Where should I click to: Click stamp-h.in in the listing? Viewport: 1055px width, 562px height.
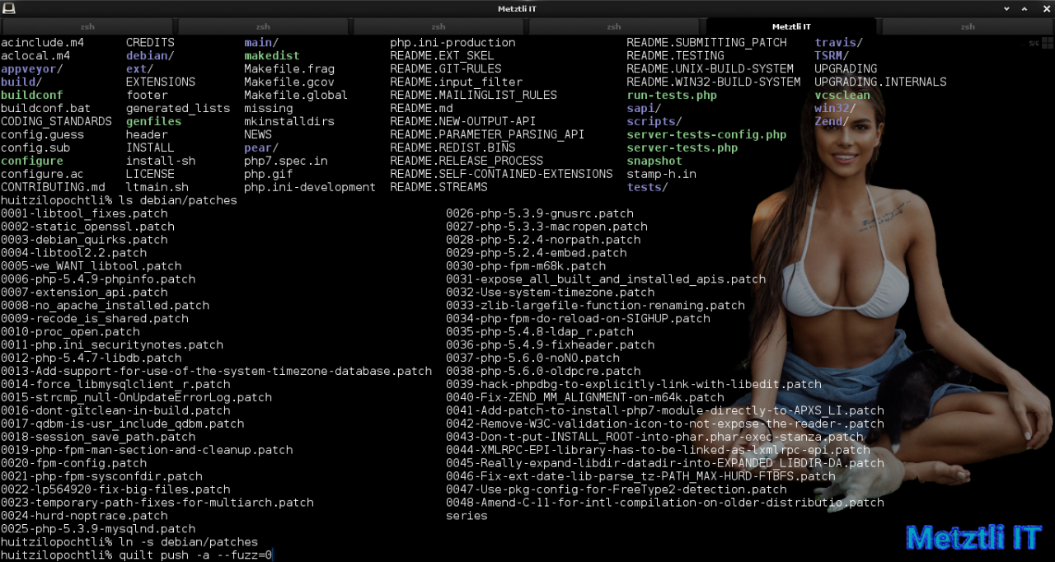661,174
